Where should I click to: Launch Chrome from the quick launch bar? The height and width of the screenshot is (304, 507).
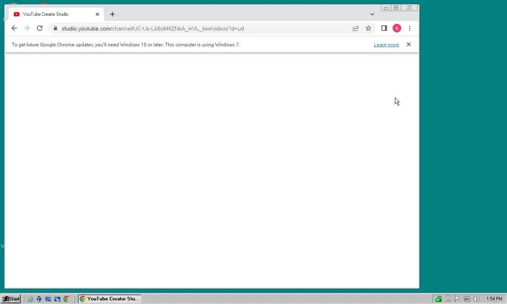pos(67,299)
